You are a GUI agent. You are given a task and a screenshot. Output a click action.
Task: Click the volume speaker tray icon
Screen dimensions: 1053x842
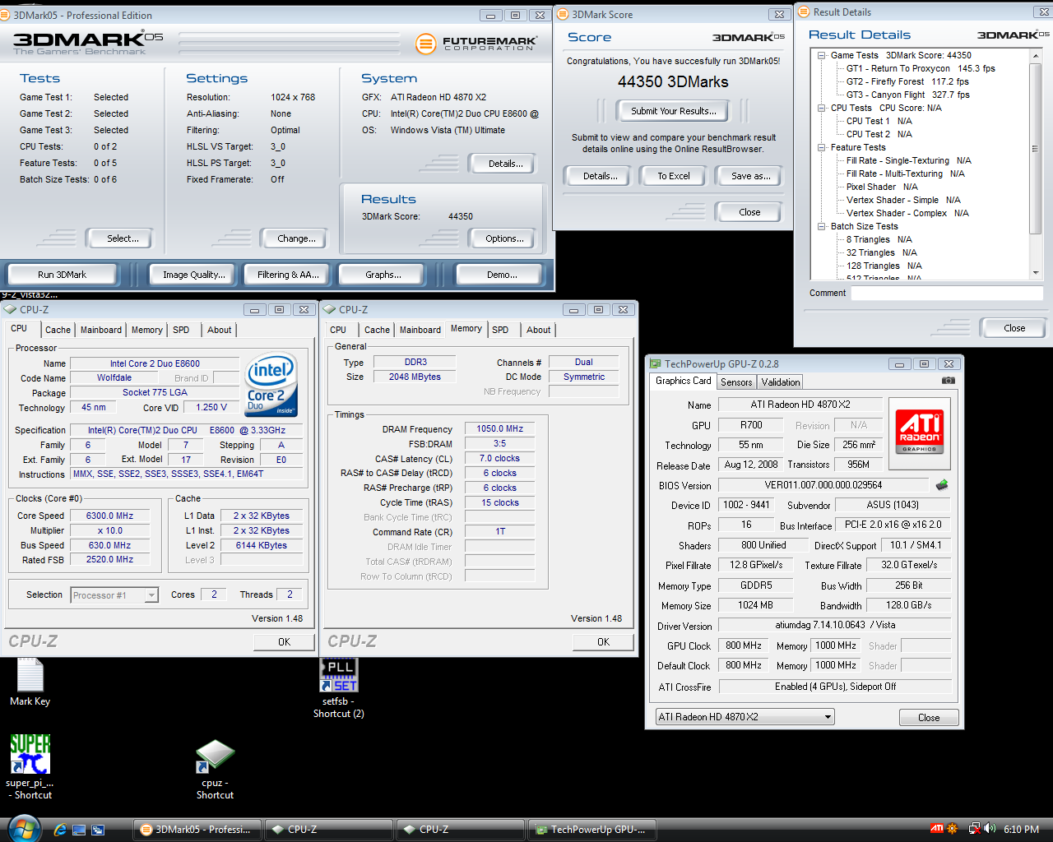(990, 829)
